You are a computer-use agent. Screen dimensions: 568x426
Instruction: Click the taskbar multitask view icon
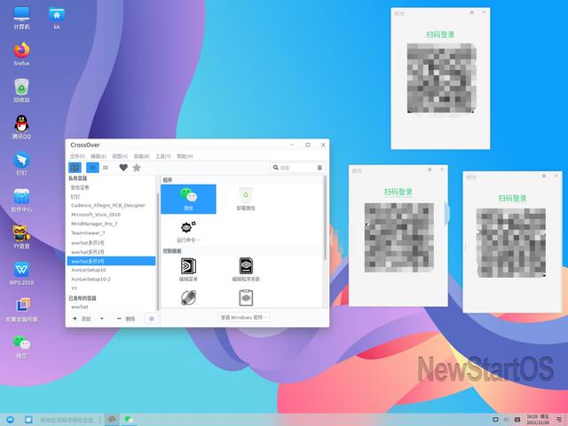[28, 420]
